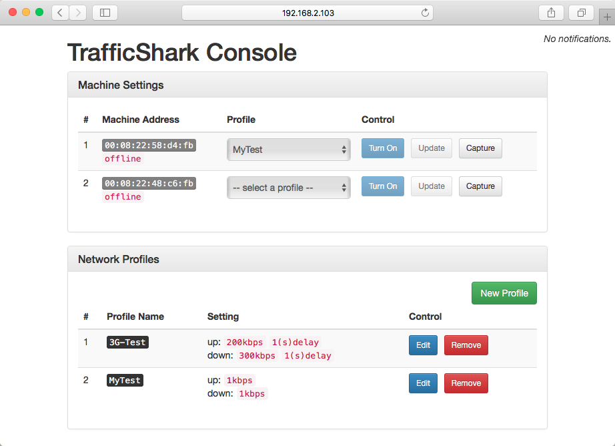Open the Safari Share menu
The width and height of the screenshot is (615, 446).
(x=551, y=13)
